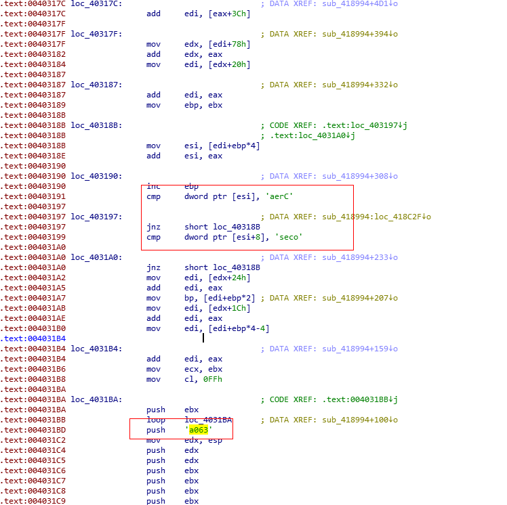Select address .text:004031C9 line
Screen dimensions: 507x505
(33, 501)
